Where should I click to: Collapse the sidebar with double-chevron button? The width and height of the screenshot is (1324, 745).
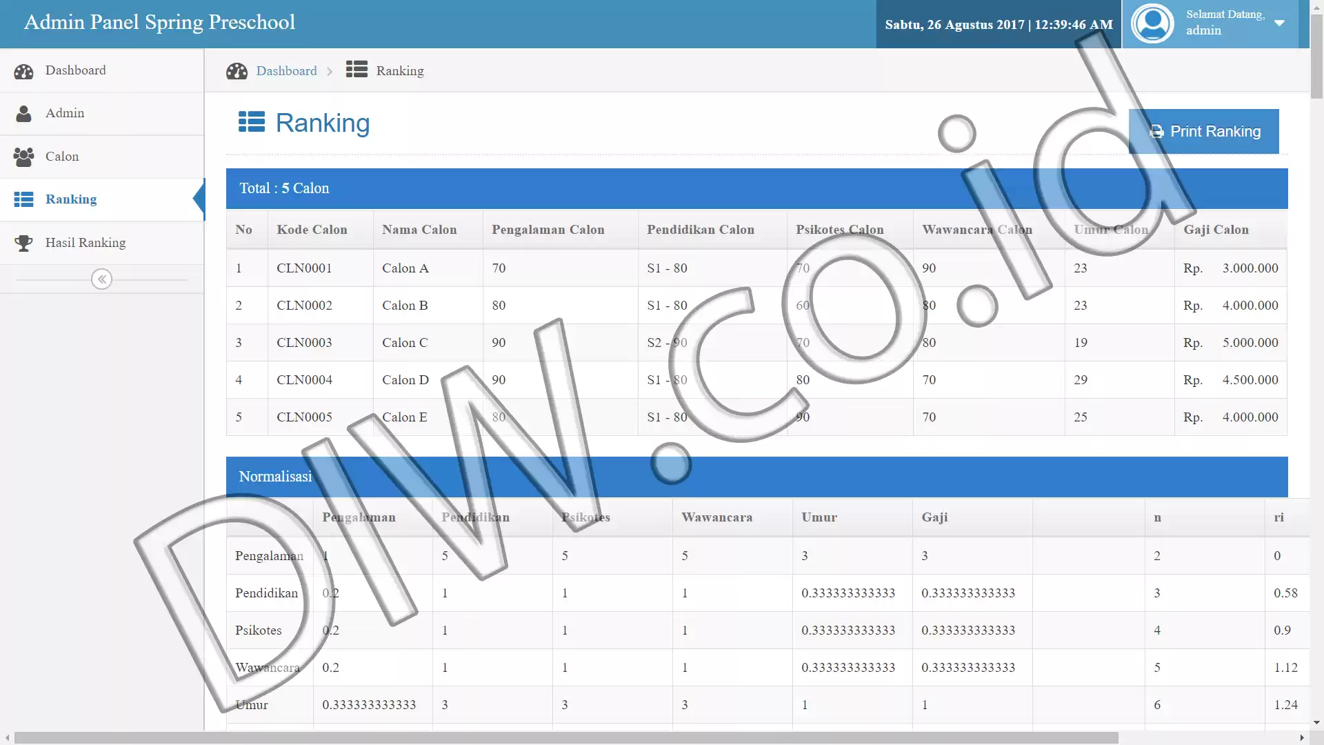click(x=101, y=279)
